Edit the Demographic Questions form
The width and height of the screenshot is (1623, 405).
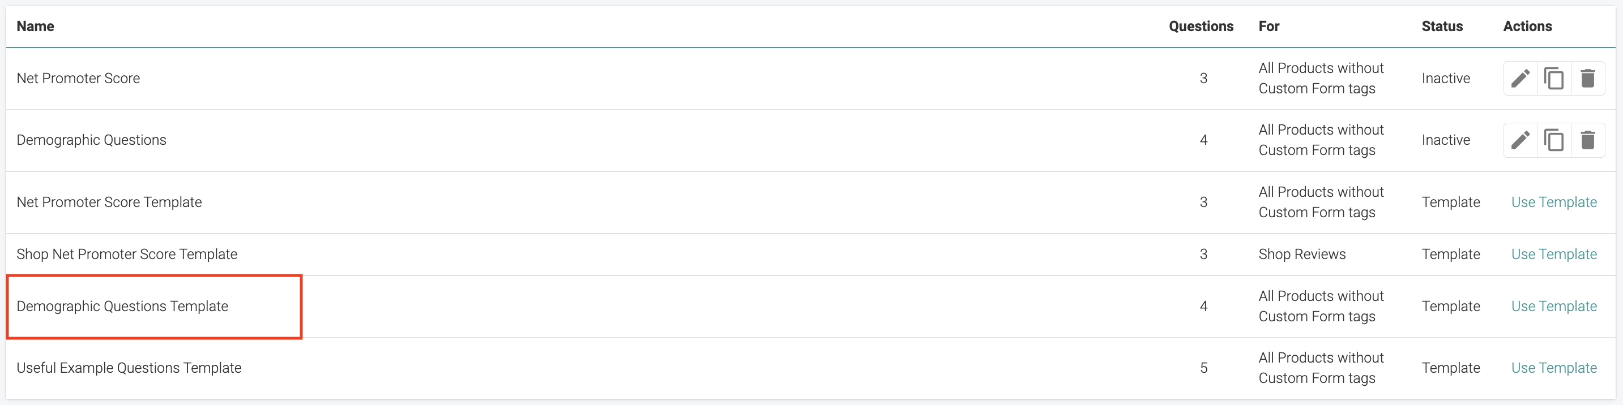point(1521,140)
